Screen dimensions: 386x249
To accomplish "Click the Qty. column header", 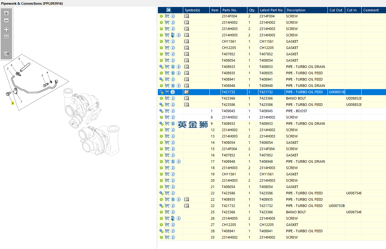I will coord(252,10).
